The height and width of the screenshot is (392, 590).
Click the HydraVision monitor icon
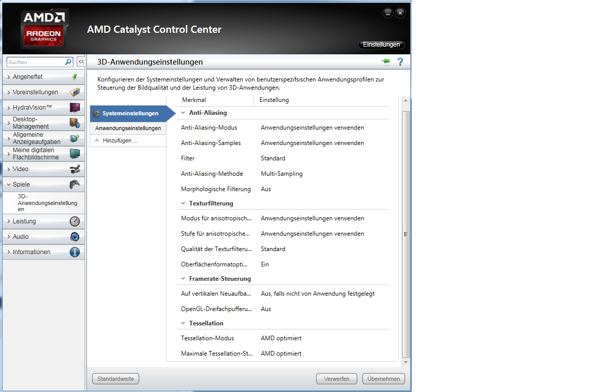pos(75,108)
